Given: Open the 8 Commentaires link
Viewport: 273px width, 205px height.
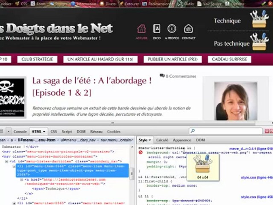Looking at the screenshot, I should coord(181,76).
